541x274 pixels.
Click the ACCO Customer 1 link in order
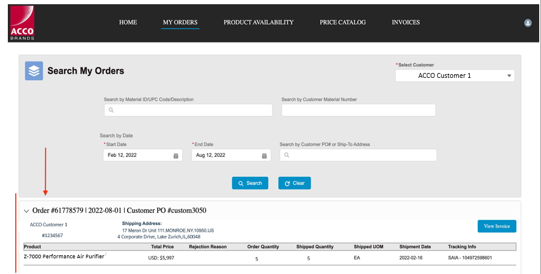[x=49, y=225]
